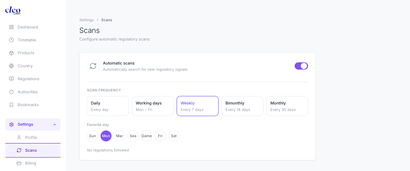This screenshot has width=410, height=171.
Task: Navigate to Settings breadcrumb link
Action: 87,20
